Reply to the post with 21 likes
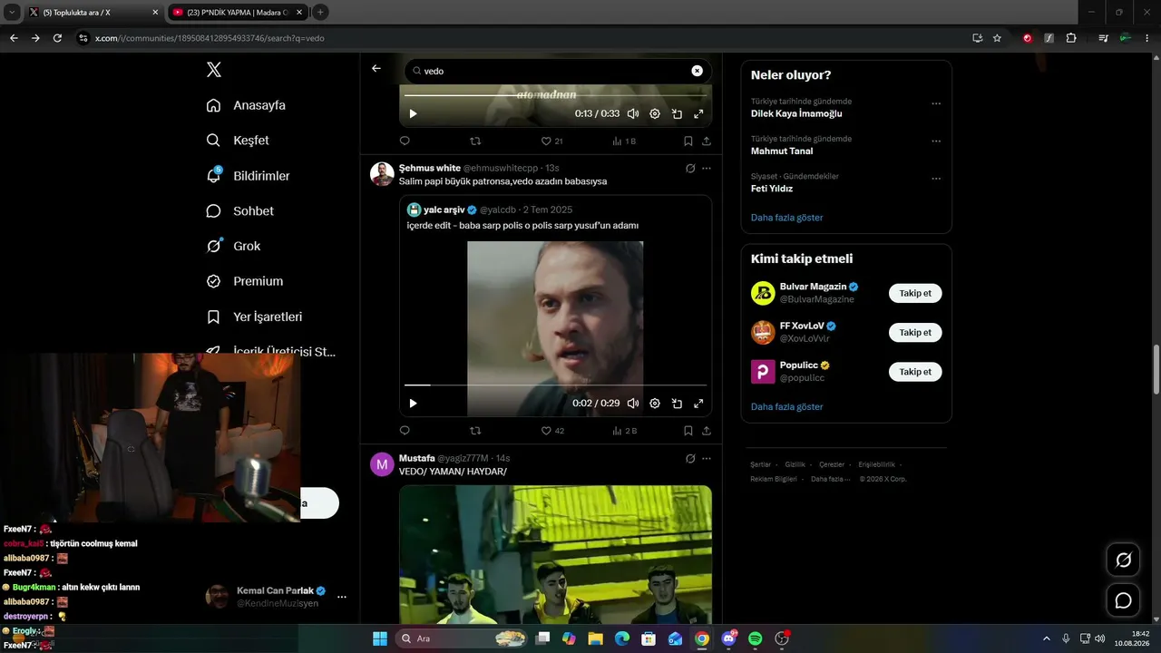1161x653 pixels. (x=405, y=141)
